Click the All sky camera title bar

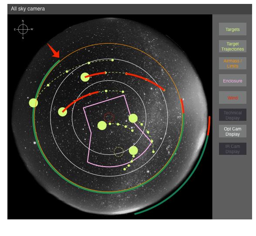[130, 9]
